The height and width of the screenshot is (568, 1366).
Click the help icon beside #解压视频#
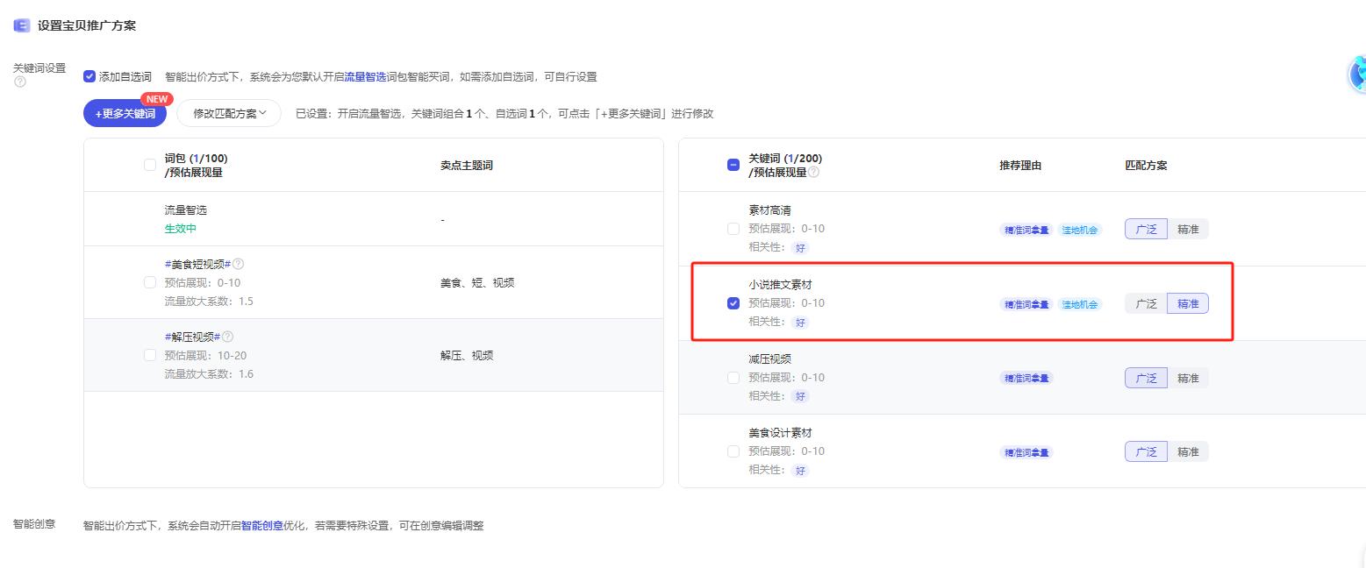pos(225,335)
